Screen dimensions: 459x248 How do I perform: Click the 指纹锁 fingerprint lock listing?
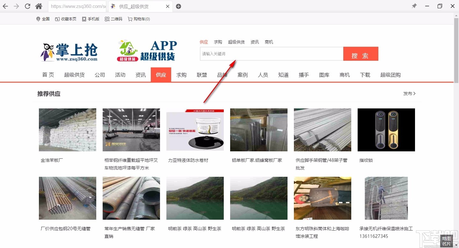pyautogui.click(x=366, y=160)
